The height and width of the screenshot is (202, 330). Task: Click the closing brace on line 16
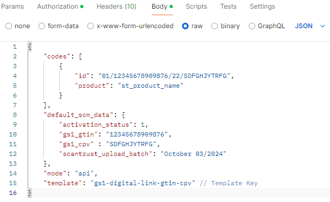pos(30,193)
